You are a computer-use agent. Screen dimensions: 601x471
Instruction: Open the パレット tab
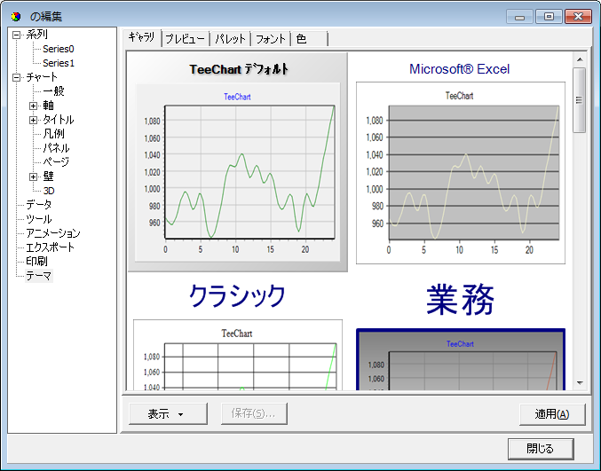[x=231, y=39]
